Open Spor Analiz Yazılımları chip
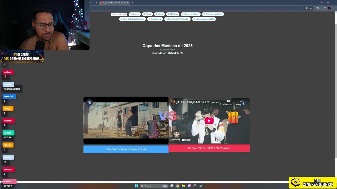This screenshot has height=189, width=337. (177, 19)
